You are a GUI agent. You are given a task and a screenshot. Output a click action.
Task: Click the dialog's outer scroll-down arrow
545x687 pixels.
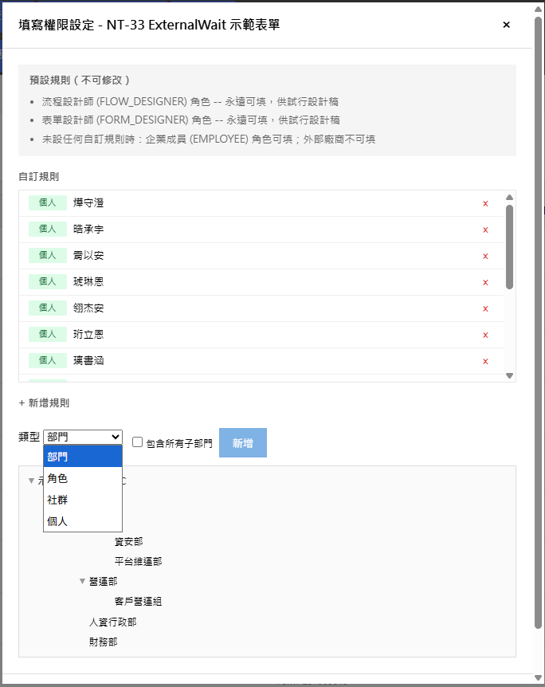(539, 678)
